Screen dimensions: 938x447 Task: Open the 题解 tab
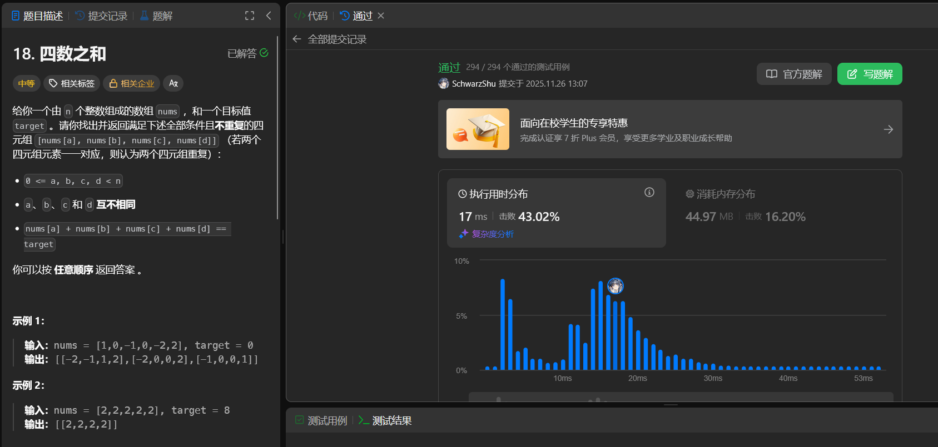pos(156,16)
